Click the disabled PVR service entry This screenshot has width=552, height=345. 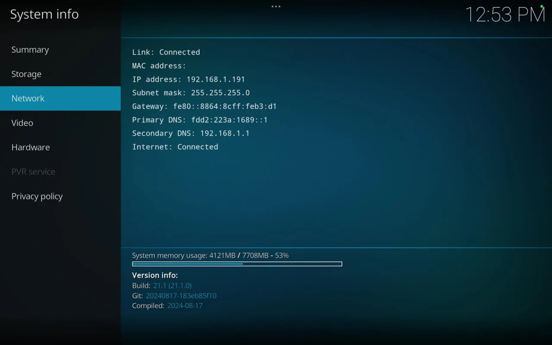33,172
